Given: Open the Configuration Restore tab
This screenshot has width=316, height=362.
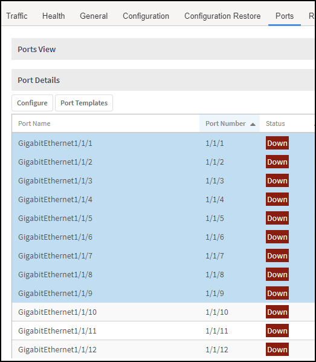Looking at the screenshot, I should coord(222,16).
